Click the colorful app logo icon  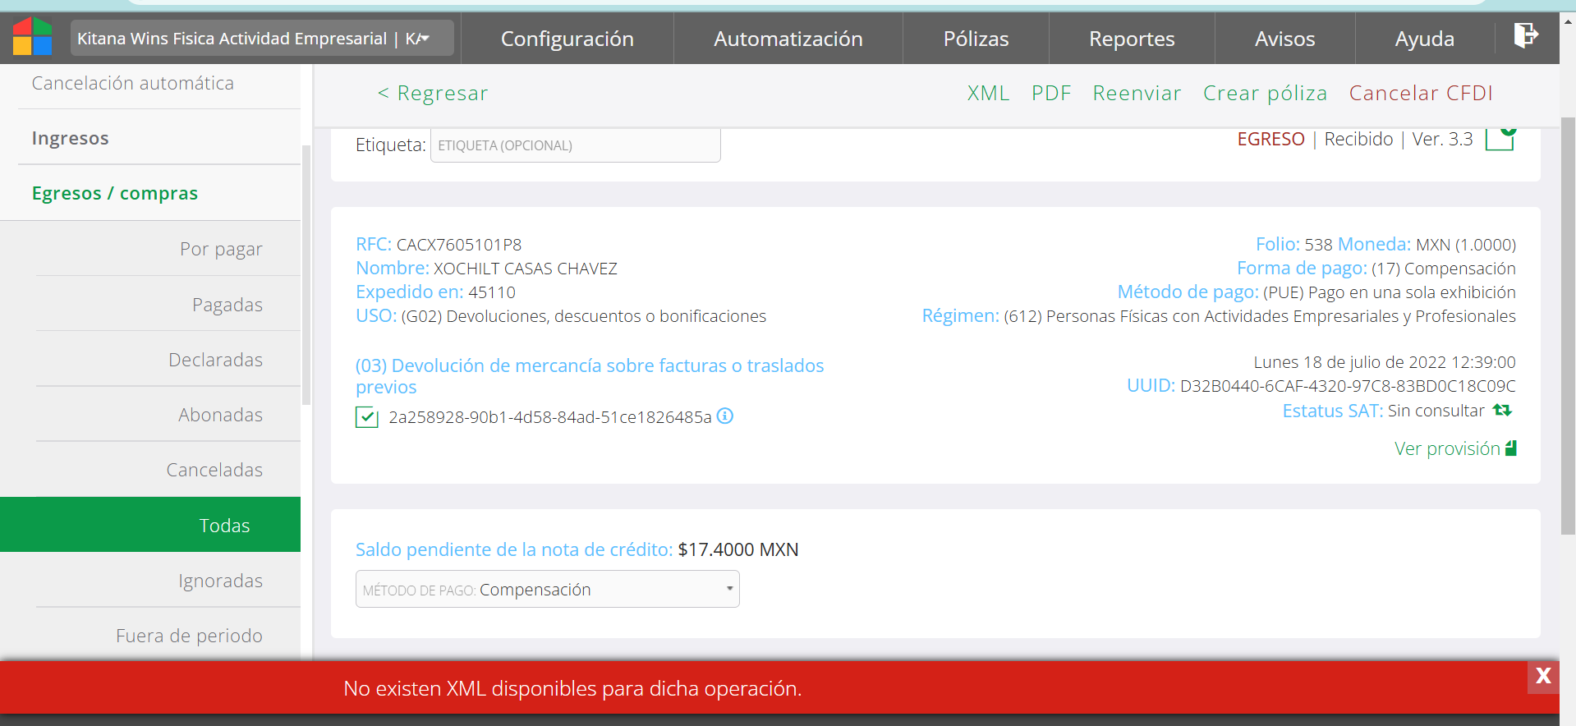tap(32, 37)
